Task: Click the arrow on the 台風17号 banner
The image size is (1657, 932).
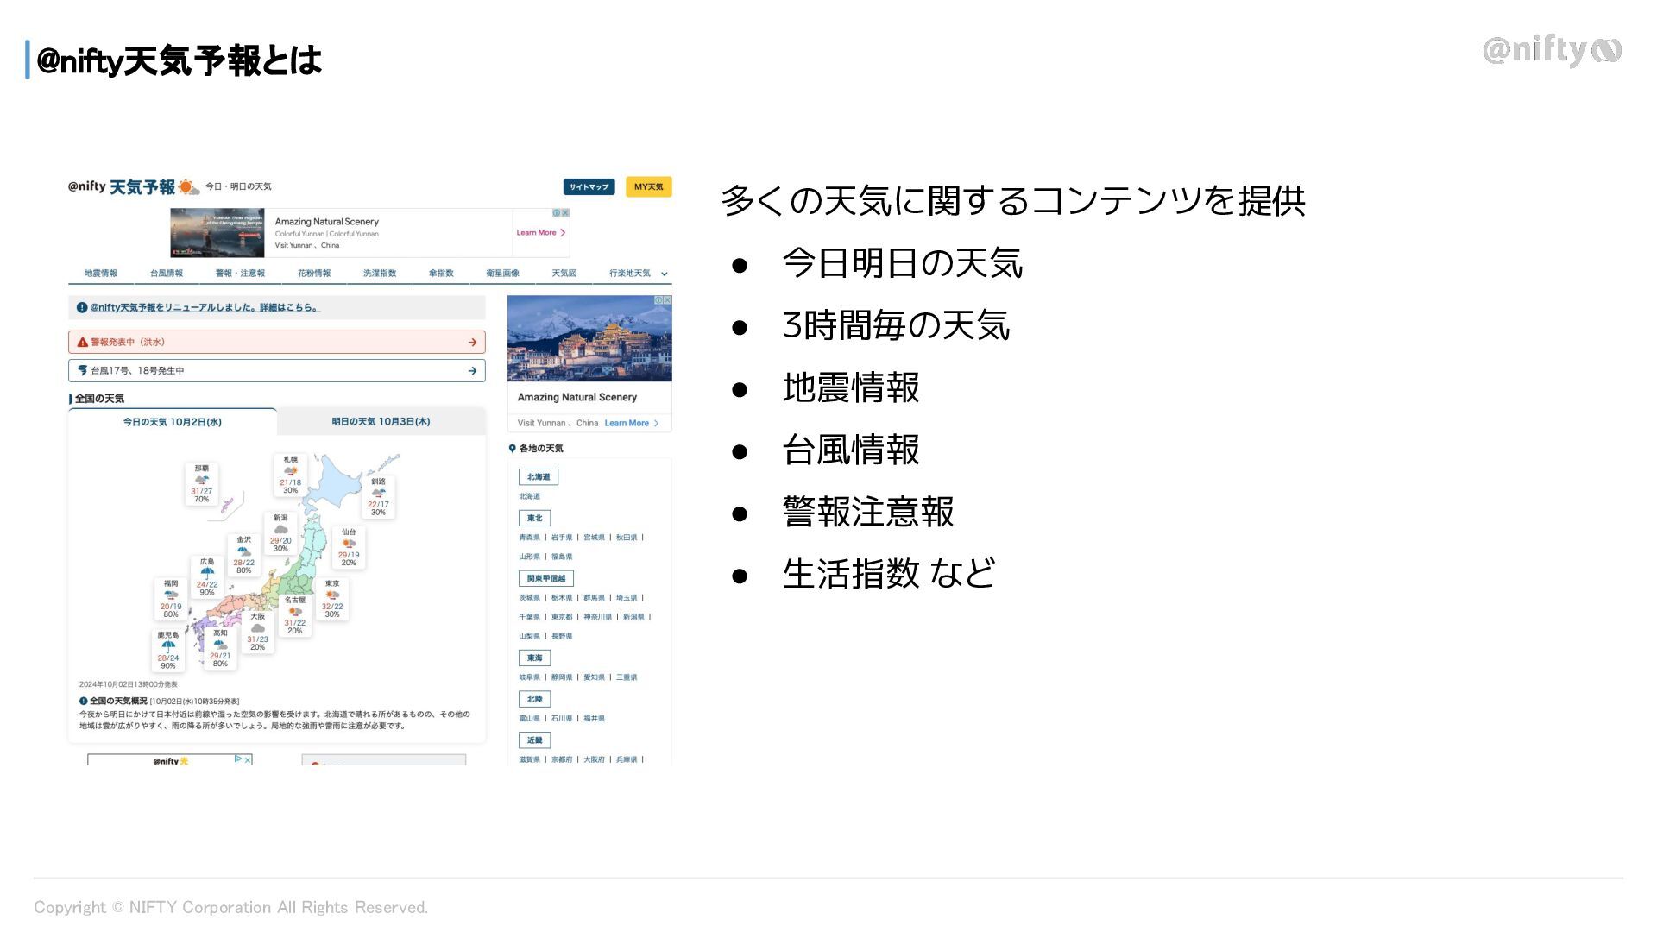Action: (x=472, y=371)
